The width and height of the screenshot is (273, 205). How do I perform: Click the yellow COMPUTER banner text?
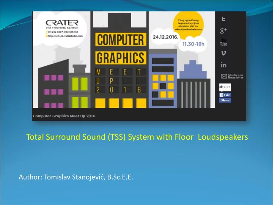121,39
